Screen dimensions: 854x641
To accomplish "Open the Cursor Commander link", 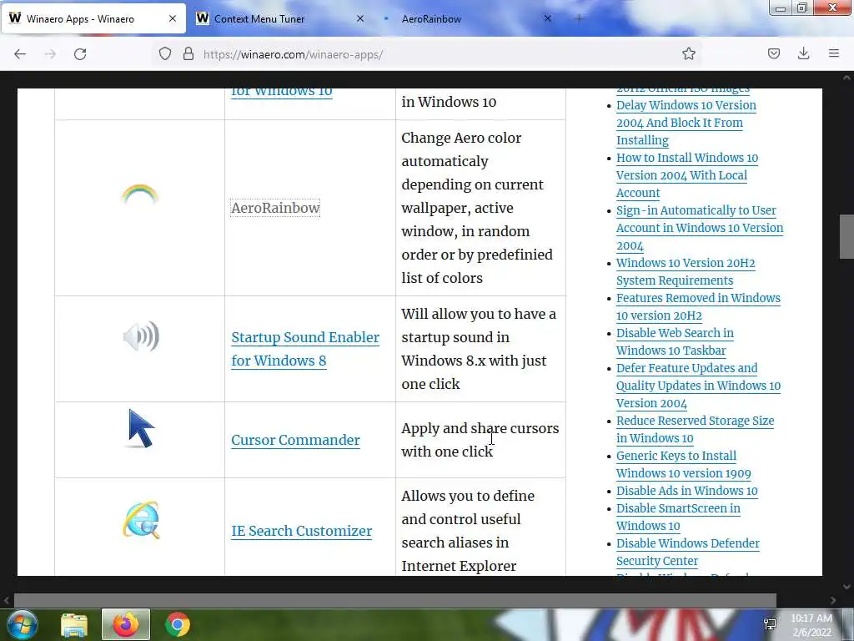I will tap(295, 440).
